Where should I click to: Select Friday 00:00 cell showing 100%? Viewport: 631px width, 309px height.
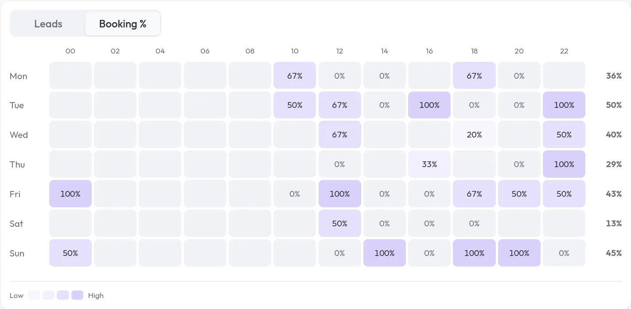(70, 194)
